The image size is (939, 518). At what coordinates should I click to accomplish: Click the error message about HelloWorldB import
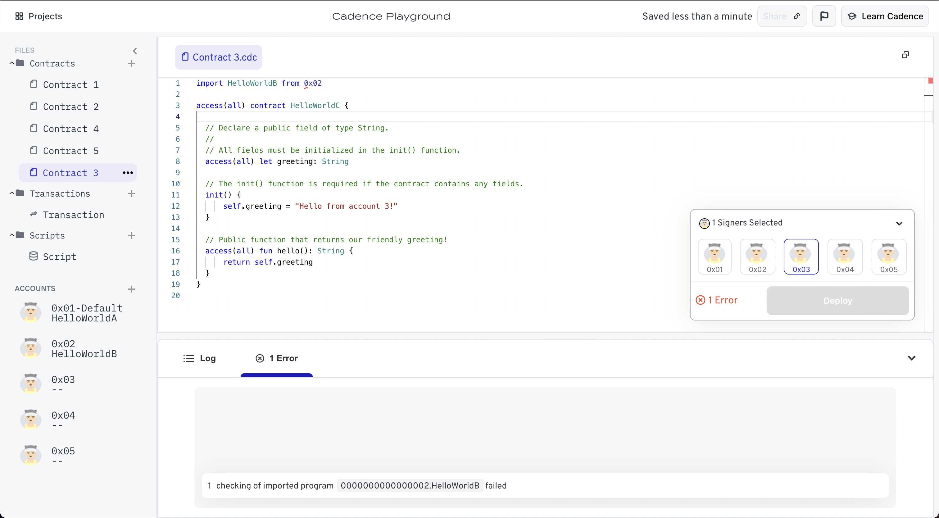(x=545, y=486)
